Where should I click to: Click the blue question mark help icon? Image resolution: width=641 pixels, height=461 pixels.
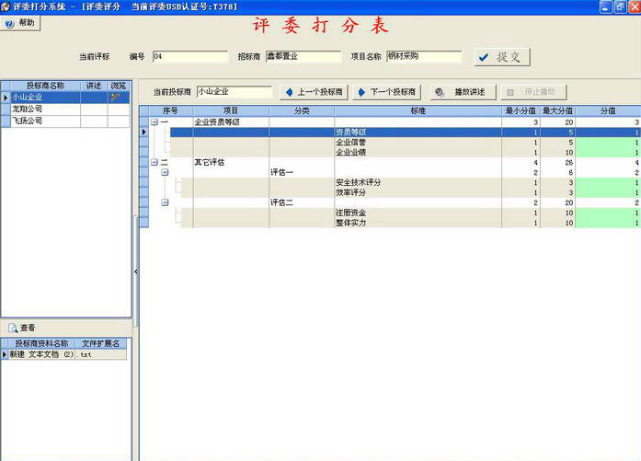point(10,23)
